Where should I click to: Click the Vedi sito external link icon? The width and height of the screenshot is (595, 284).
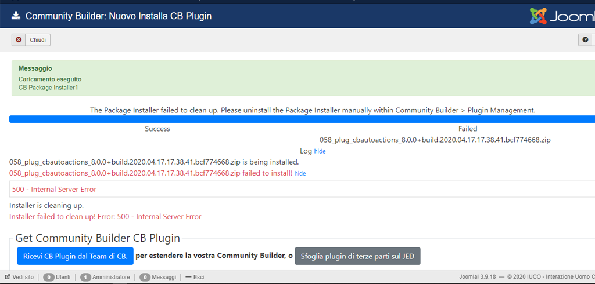(8, 277)
